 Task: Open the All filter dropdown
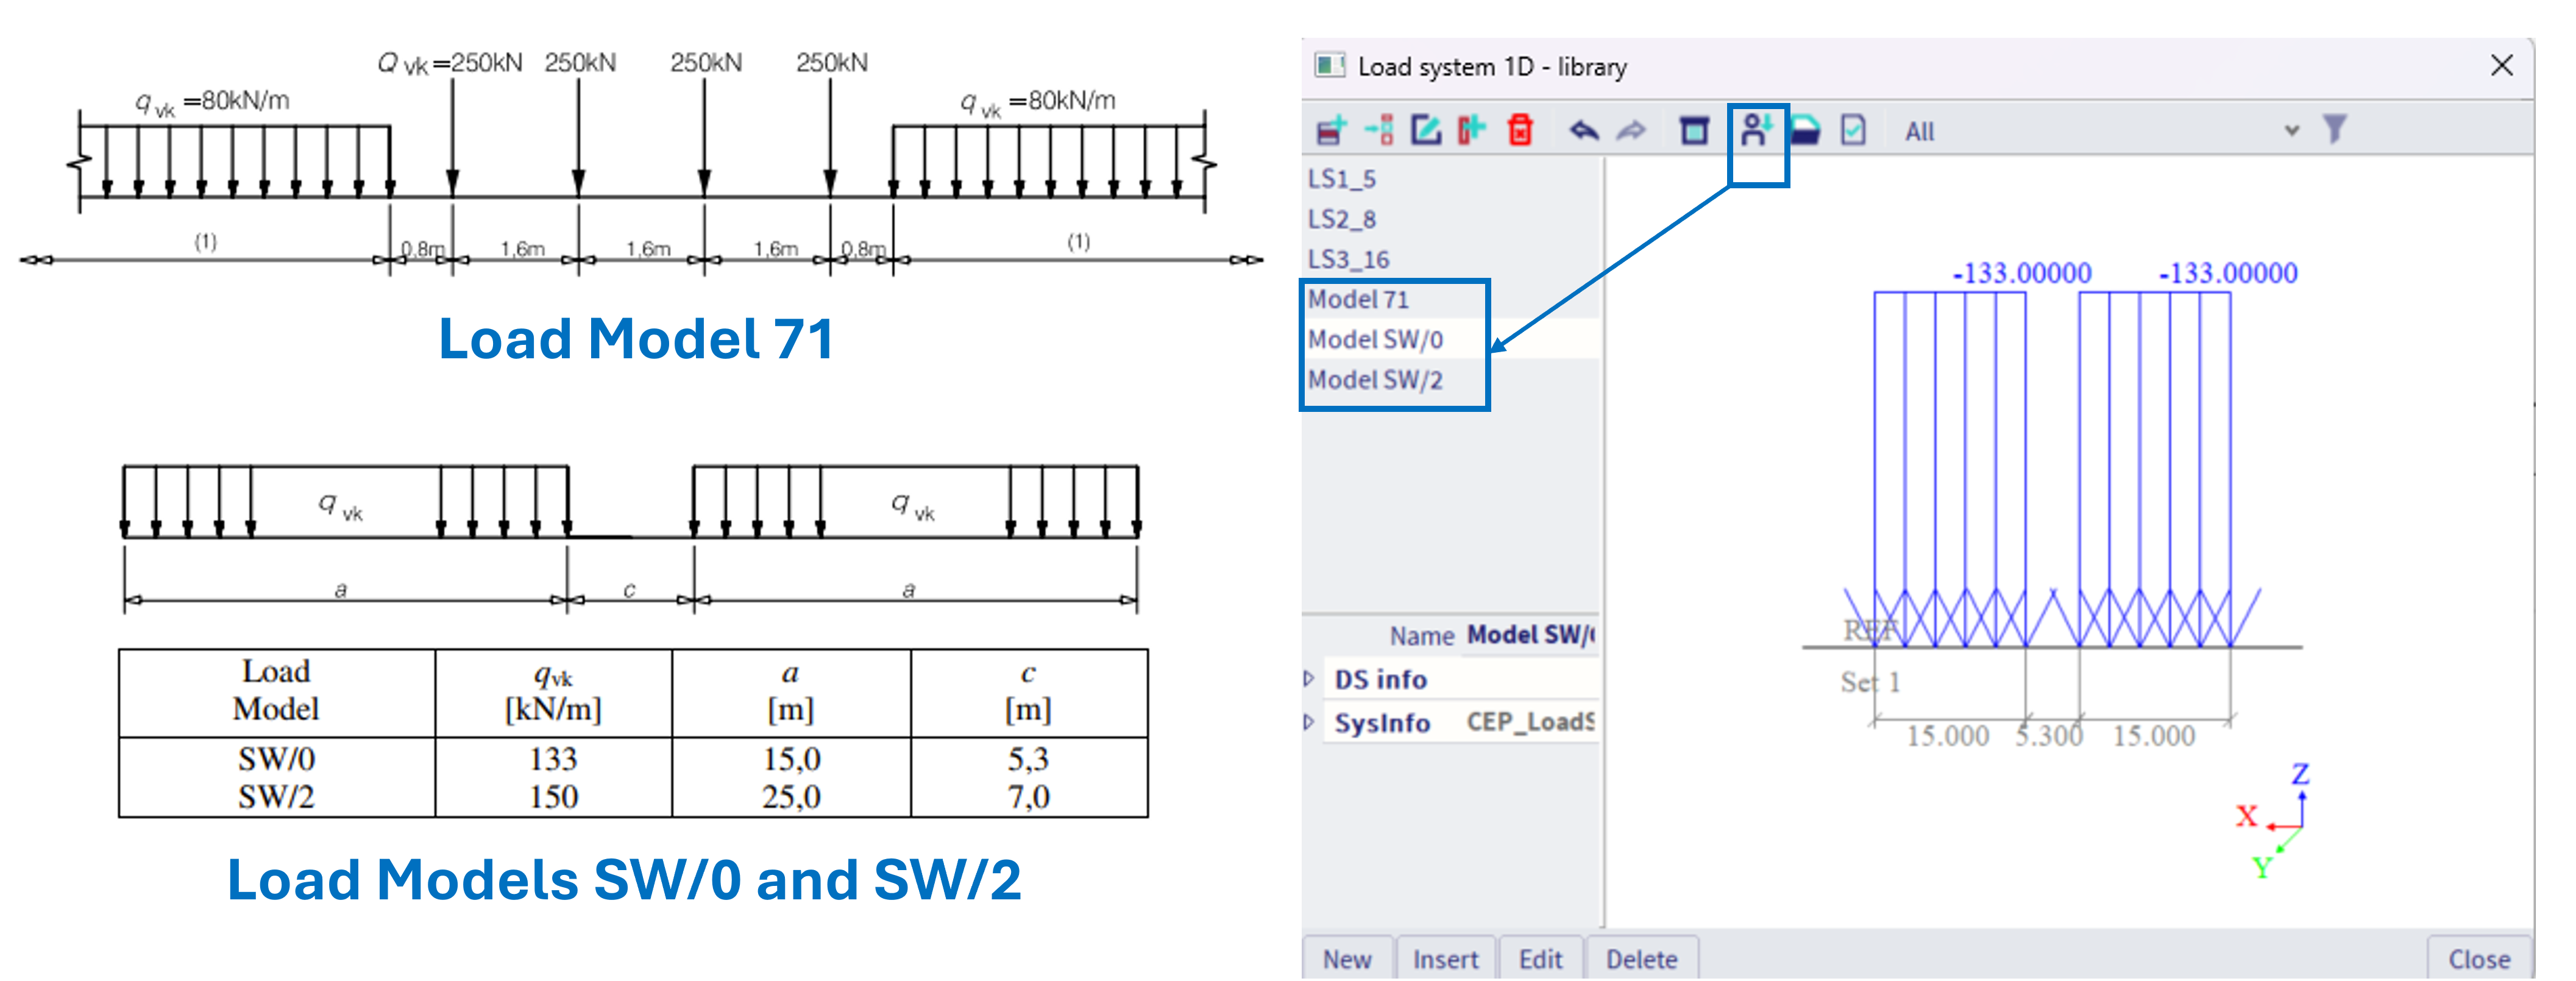2292,131
